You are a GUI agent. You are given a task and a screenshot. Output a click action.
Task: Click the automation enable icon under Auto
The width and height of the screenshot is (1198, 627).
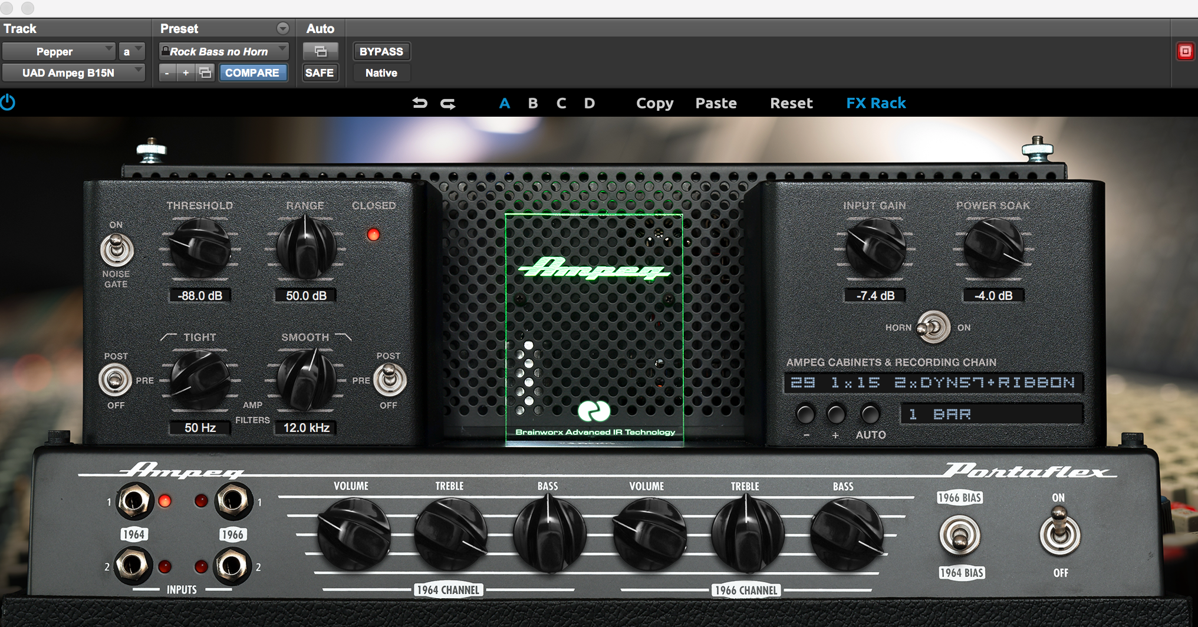point(320,51)
